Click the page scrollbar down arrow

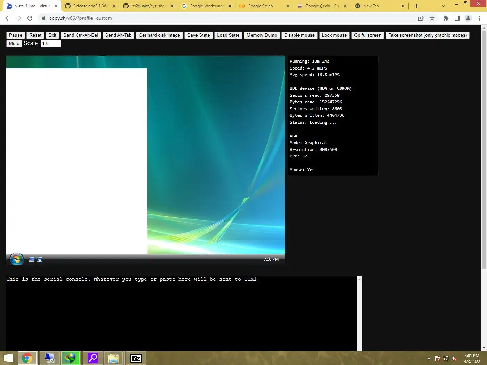pos(484,348)
